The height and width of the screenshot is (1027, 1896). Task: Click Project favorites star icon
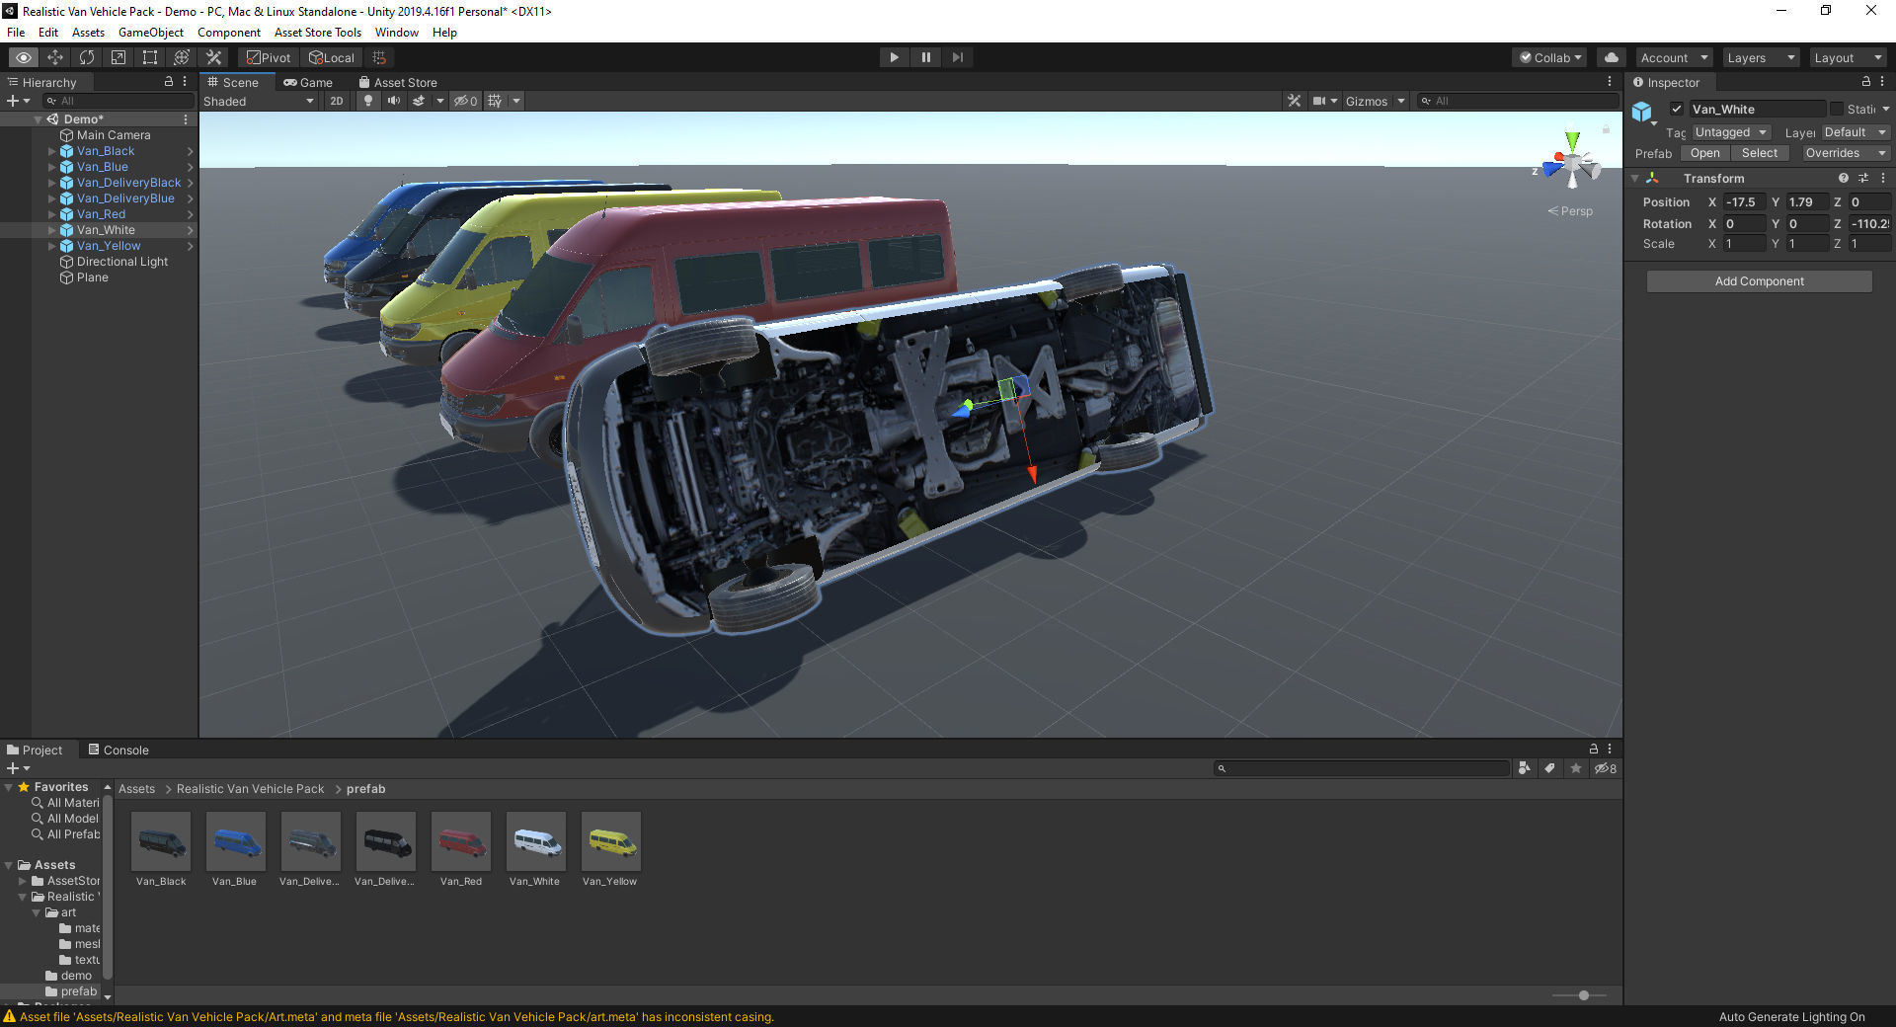(x=1576, y=768)
